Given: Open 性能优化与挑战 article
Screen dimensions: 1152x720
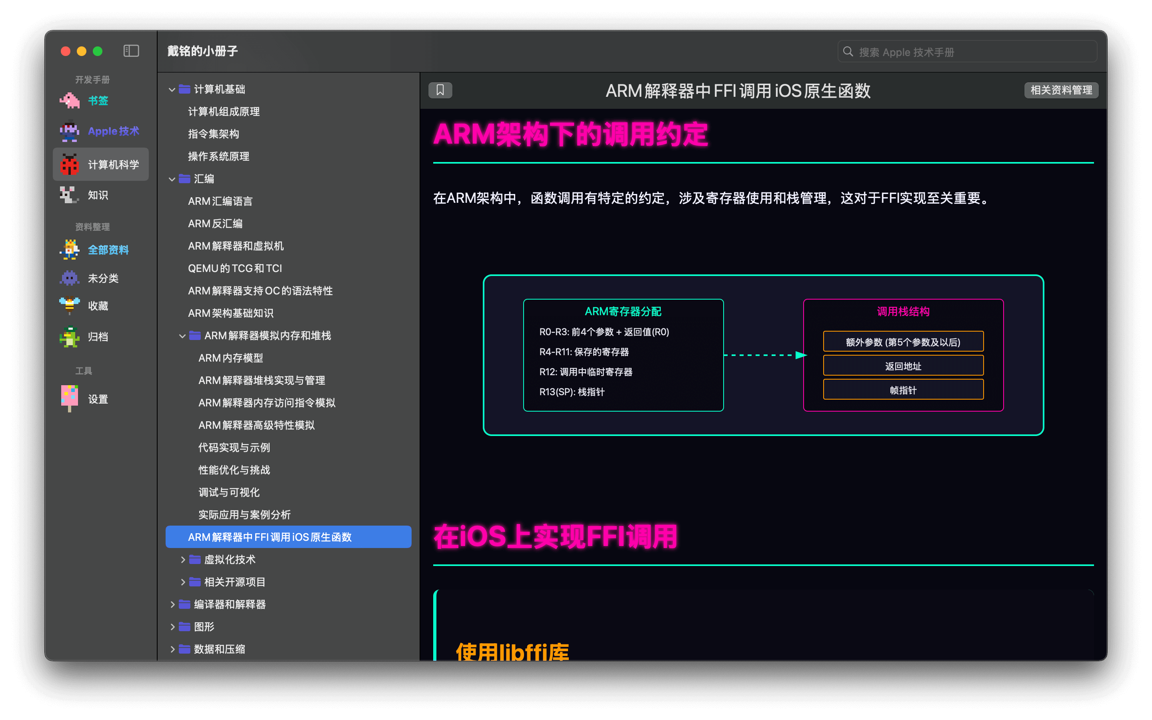Looking at the screenshot, I should (x=234, y=470).
